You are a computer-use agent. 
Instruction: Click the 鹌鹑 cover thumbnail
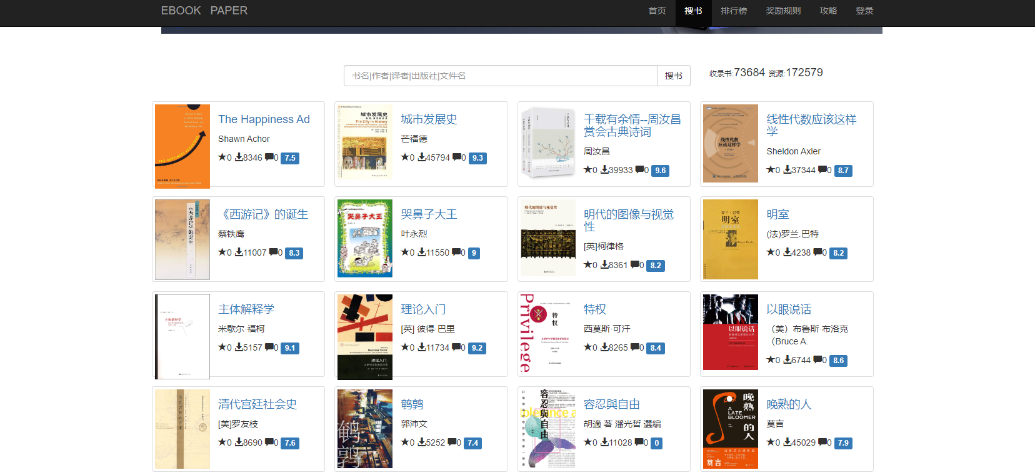pos(365,429)
